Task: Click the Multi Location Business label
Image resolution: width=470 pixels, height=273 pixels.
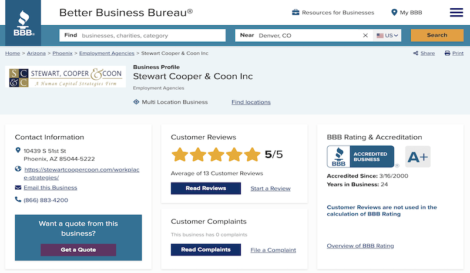Action: (x=174, y=102)
